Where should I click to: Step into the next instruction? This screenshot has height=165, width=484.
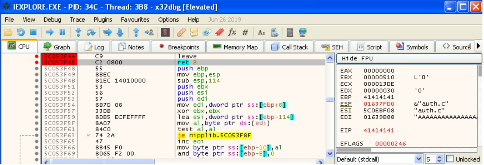click(x=78, y=32)
